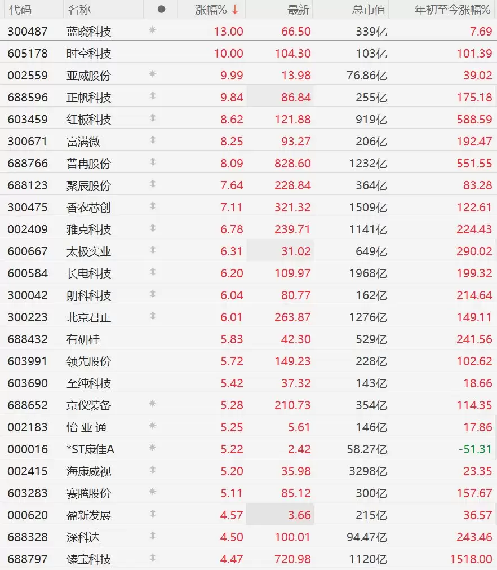The height and width of the screenshot is (570, 497).
Task: Click the up-down arrow icon for 盈新发展
Action: click(153, 514)
